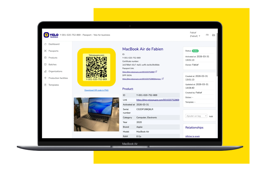Click the Production facilities pin icon

click(x=45, y=78)
